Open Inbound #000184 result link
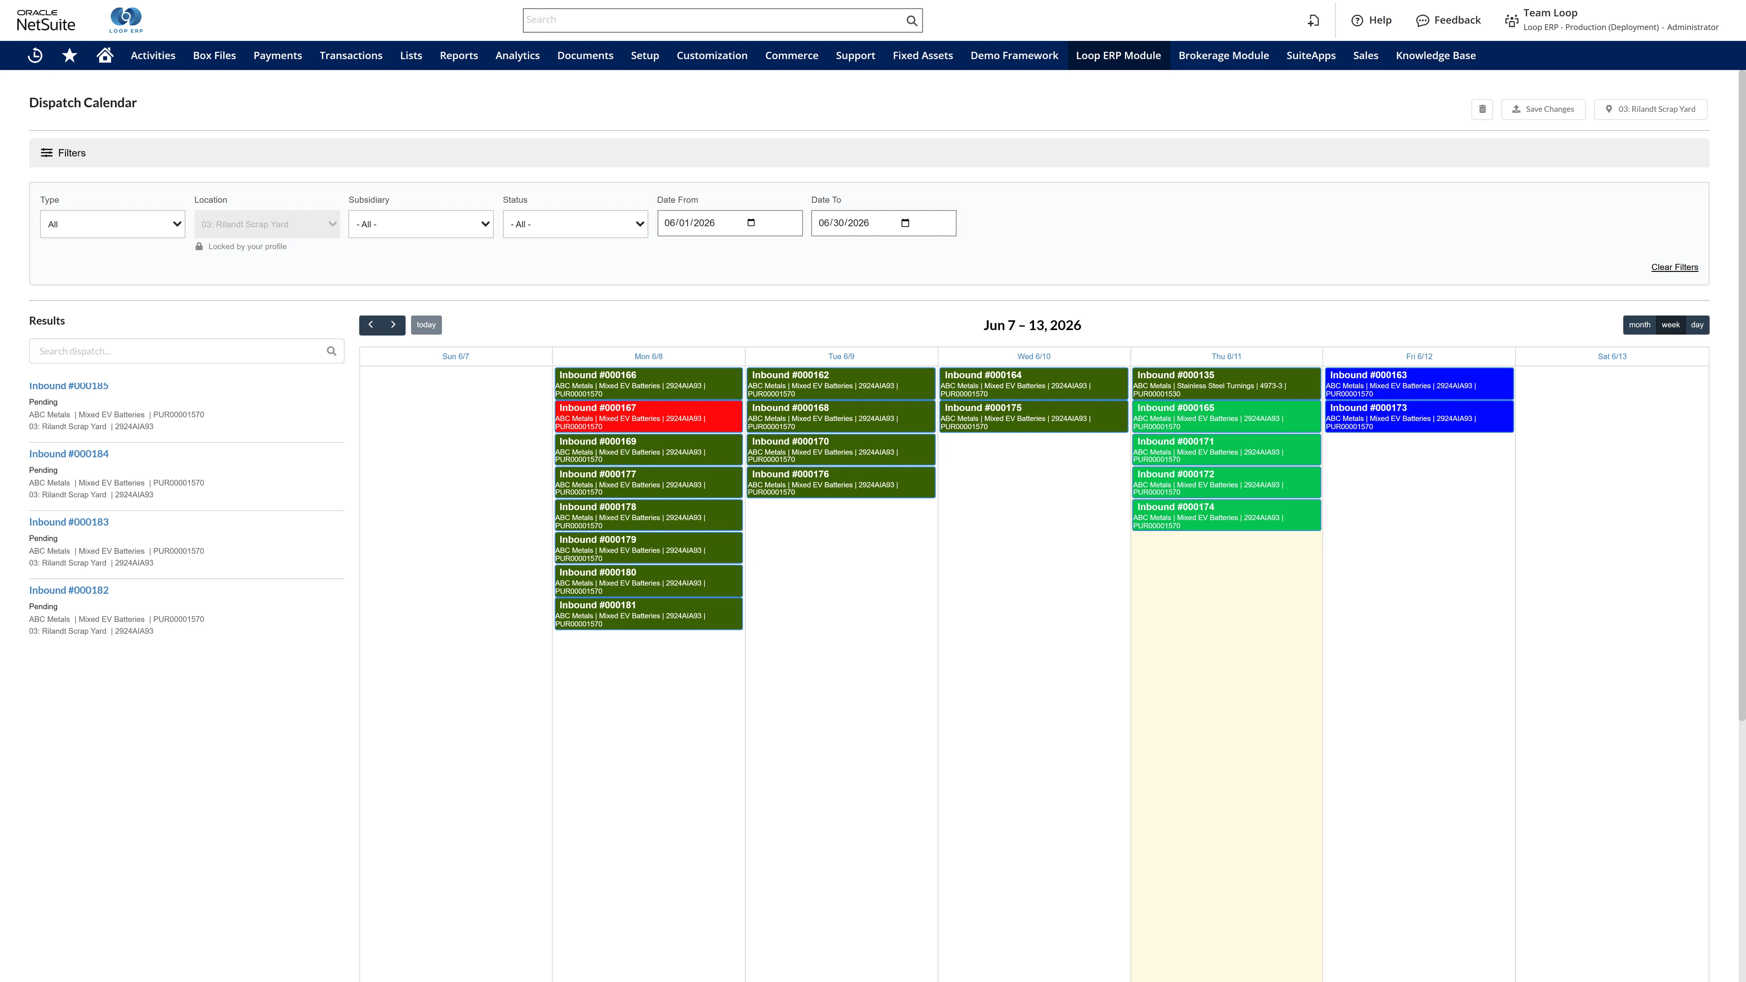This screenshot has height=982, width=1746. (69, 454)
